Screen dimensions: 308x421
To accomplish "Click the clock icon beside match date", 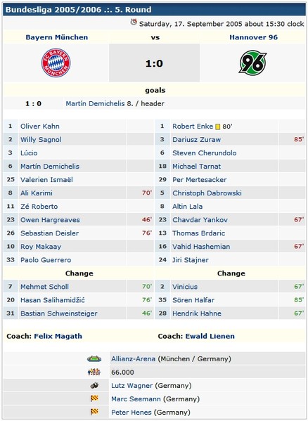I will 134,22.
